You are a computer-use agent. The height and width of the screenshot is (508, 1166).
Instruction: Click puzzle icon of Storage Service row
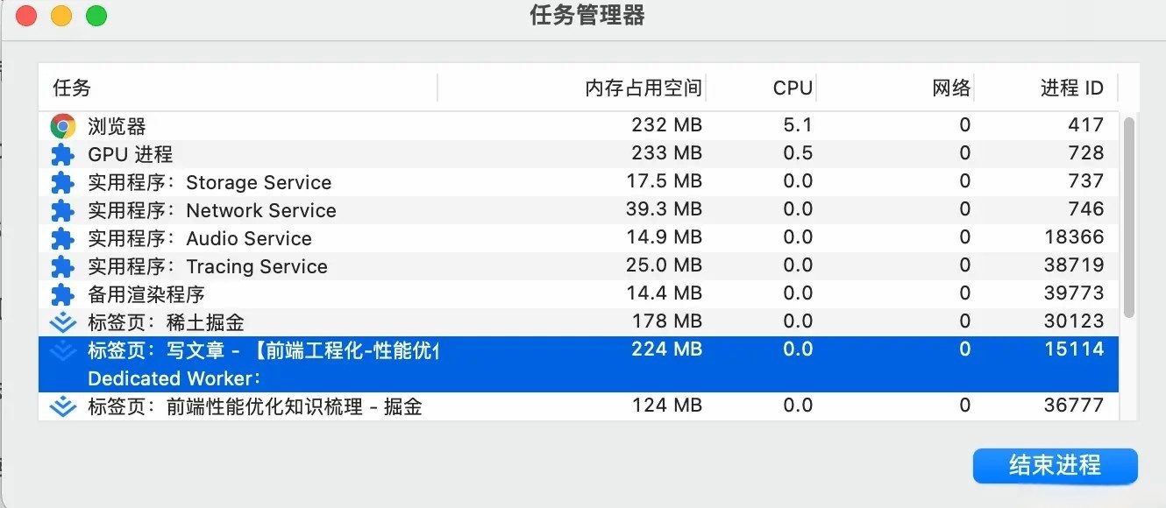coord(62,183)
